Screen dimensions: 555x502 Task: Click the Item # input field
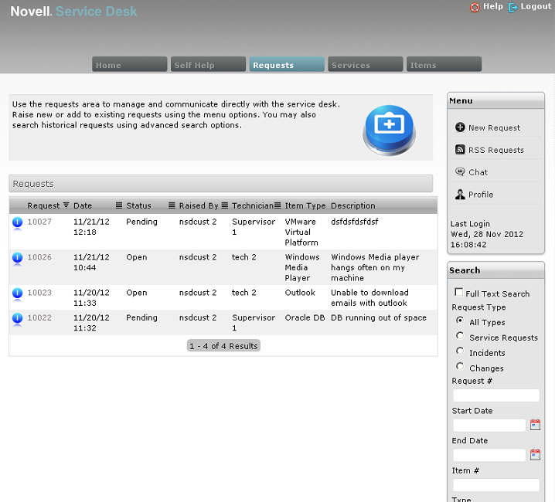(496, 485)
